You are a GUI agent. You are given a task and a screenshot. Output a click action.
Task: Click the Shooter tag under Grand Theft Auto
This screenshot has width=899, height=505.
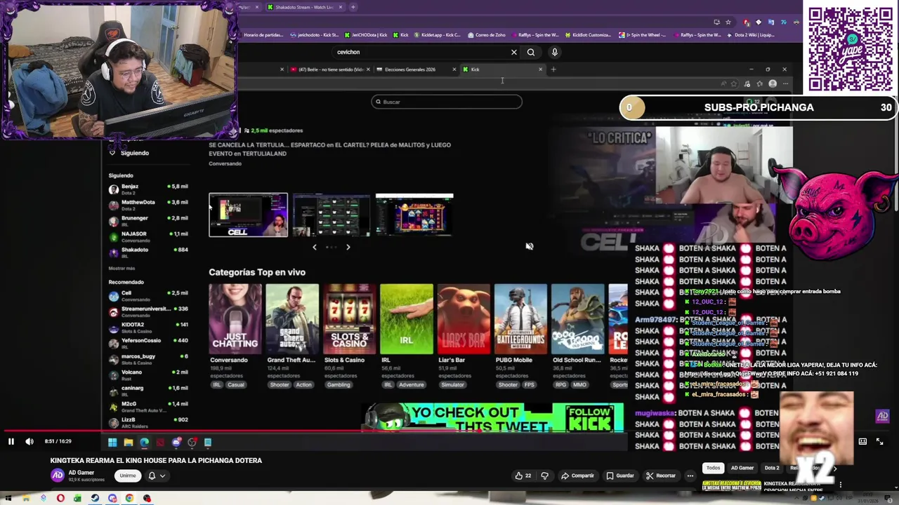point(280,384)
